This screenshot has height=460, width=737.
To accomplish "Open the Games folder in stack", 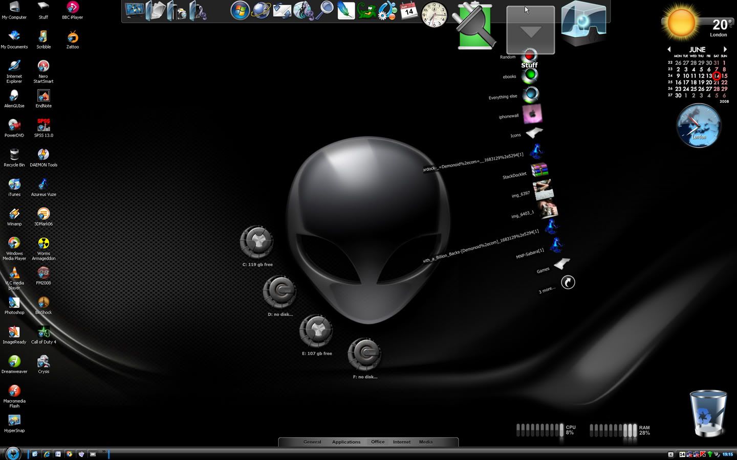I will pos(562,264).
